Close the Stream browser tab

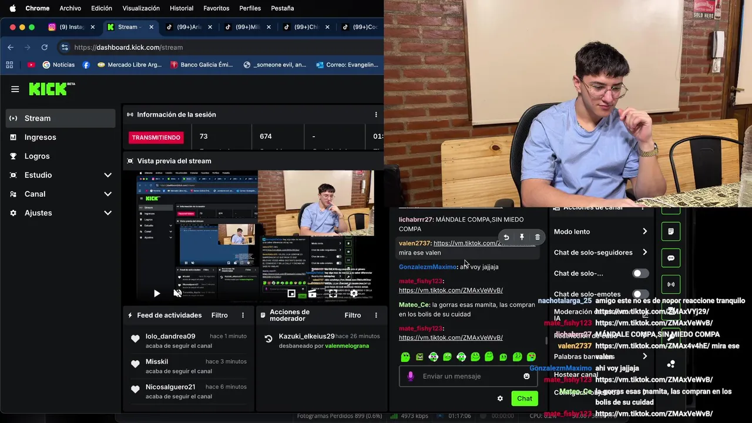[152, 27]
